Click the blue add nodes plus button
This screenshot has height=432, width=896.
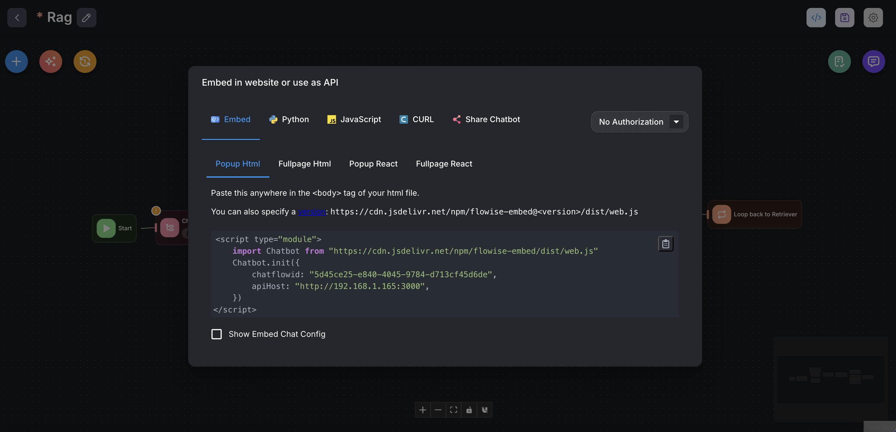coord(16,62)
